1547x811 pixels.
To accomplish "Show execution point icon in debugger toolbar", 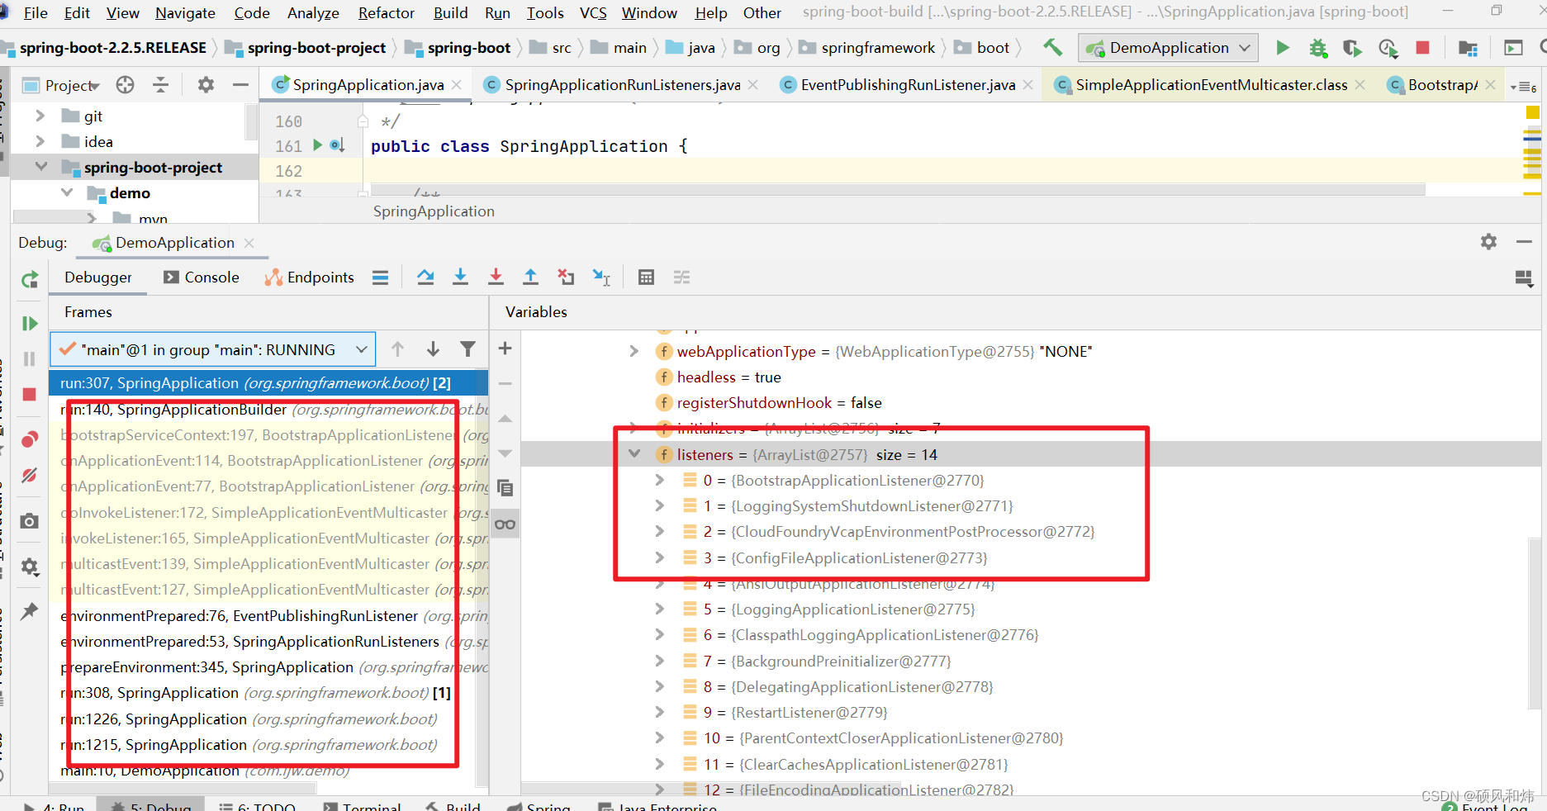I will click(x=380, y=277).
